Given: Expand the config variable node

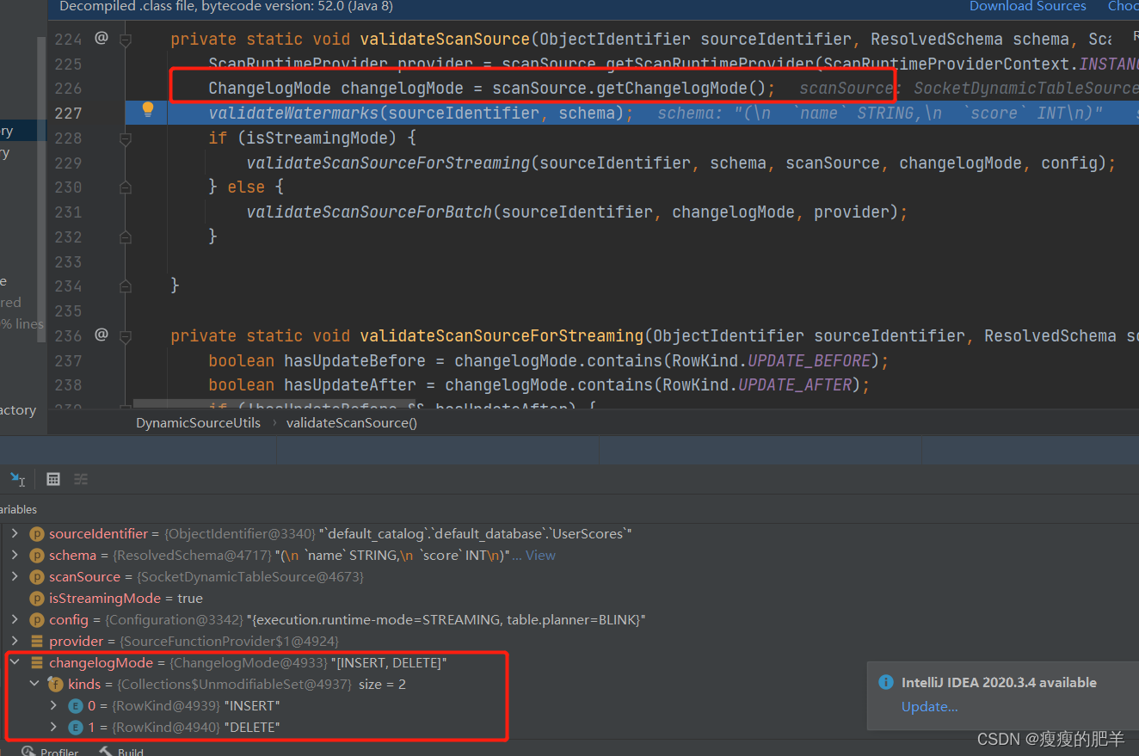Looking at the screenshot, I should [15, 620].
